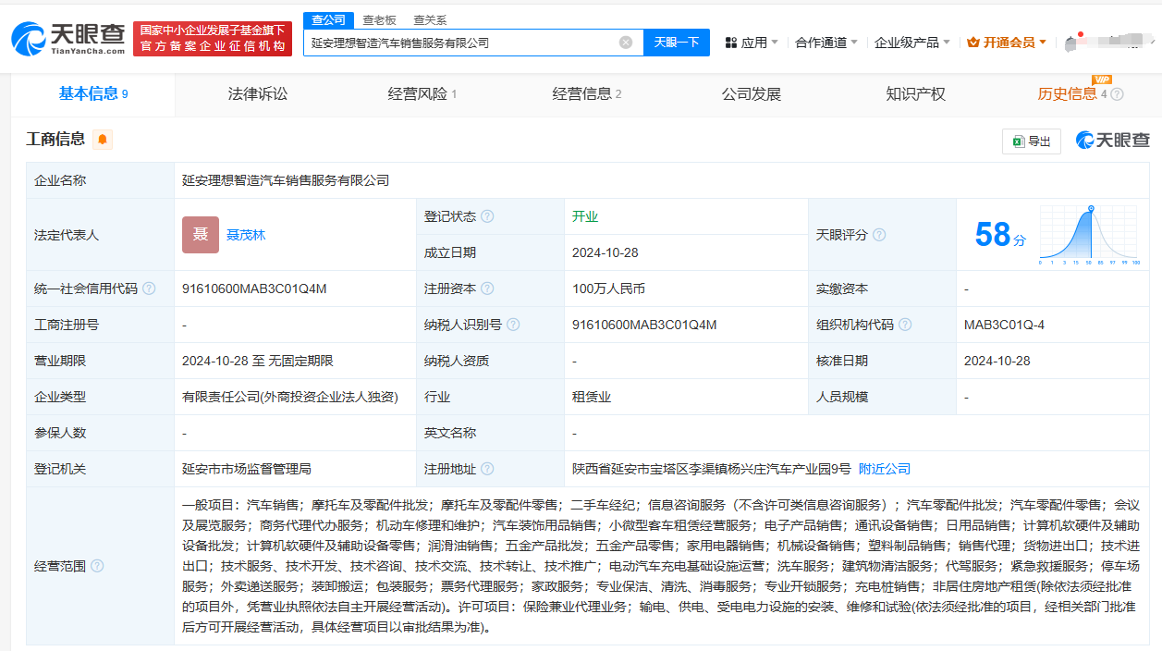Click the 成立日期 value 2024-10-28
Image resolution: width=1162 pixels, height=651 pixels.
point(605,252)
